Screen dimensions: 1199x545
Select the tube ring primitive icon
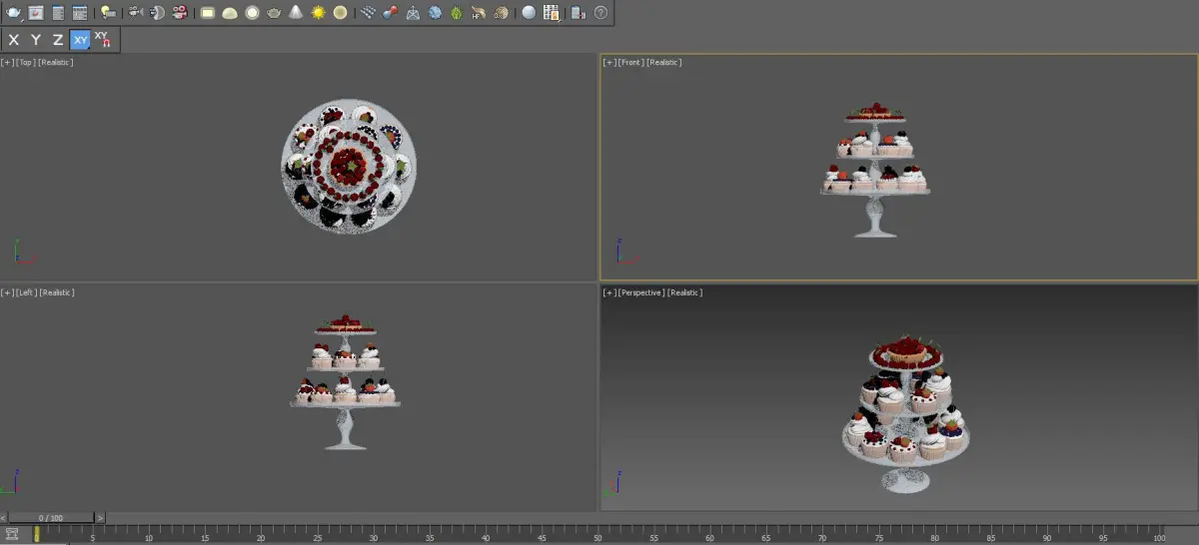252,13
